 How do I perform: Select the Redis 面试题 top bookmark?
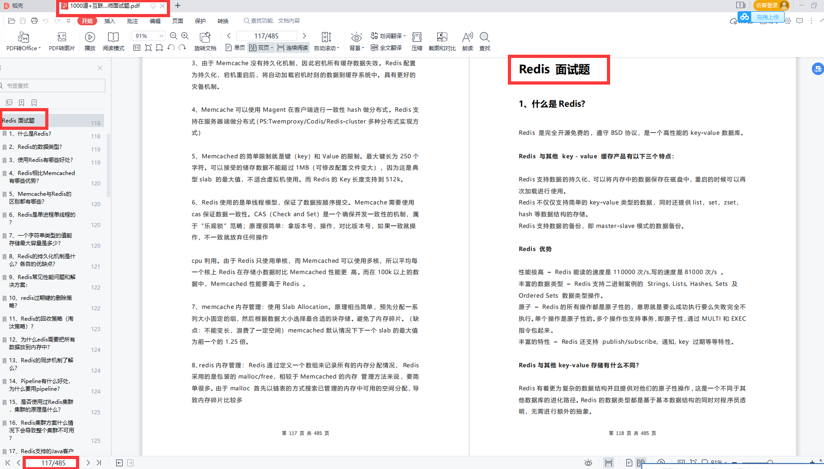pyautogui.click(x=19, y=121)
